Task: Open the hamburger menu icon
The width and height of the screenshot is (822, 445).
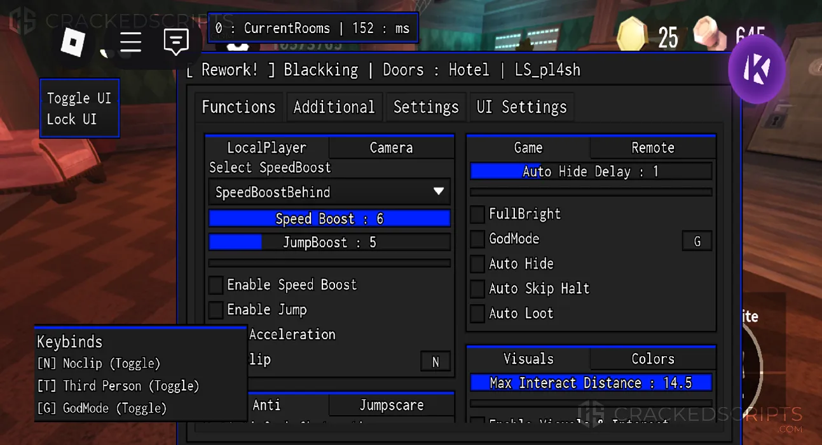Action: (130, 42)
